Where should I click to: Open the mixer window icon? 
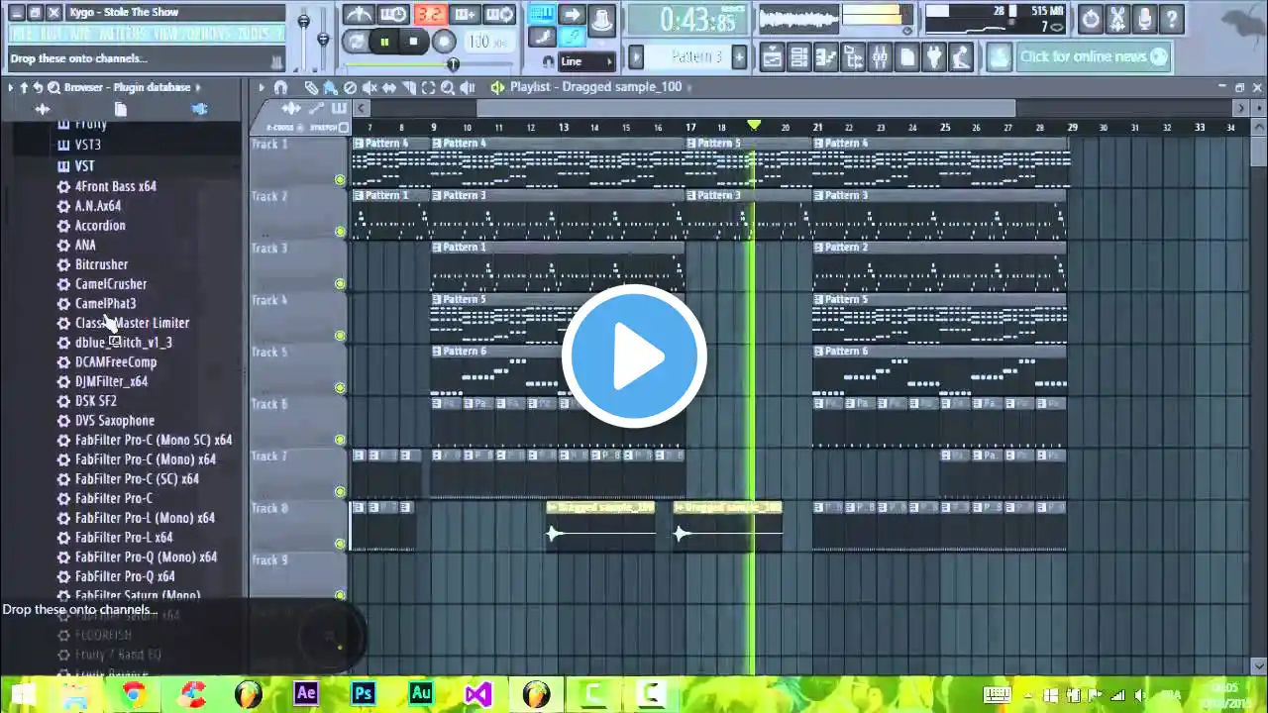[x=880, y=57]
